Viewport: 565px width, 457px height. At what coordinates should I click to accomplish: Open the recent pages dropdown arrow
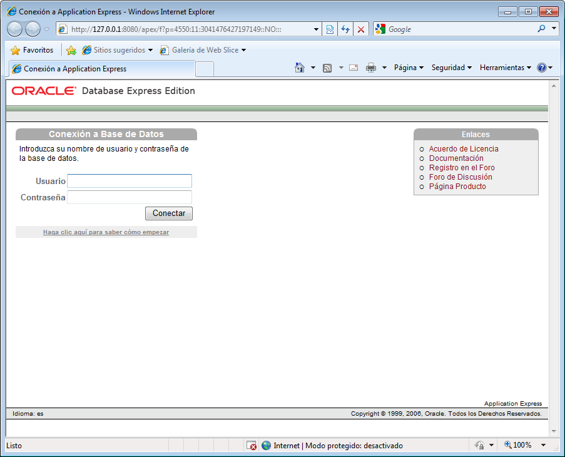[x=46, y=29]
